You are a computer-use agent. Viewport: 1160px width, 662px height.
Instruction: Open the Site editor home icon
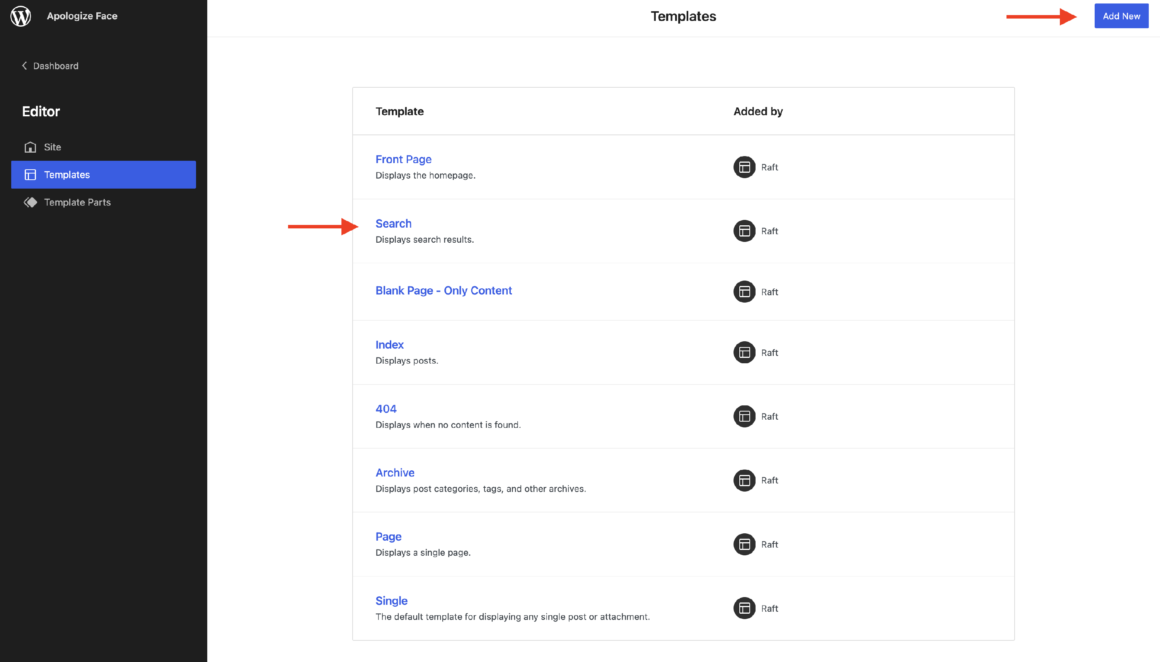coord(30,147)
